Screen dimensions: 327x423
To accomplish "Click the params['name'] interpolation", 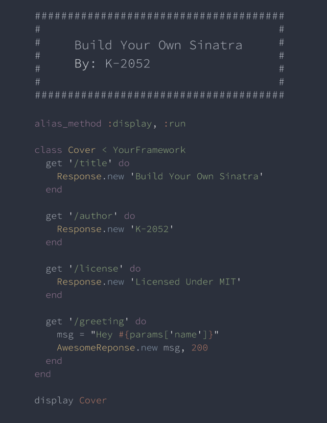I will pos(166,335).
